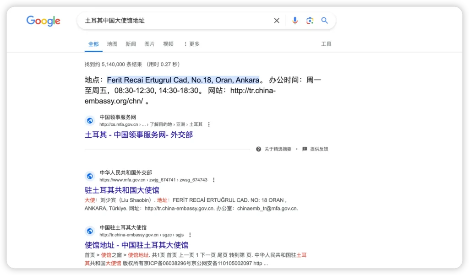Select the 全部 tab
This screenshot has height=275, width=469.
pyautogui.click(x=93, y=44)
